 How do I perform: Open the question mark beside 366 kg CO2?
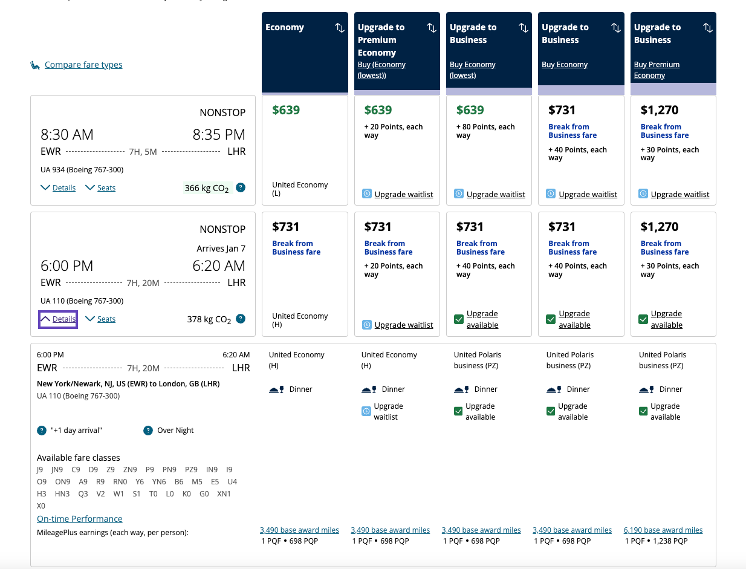240,187
